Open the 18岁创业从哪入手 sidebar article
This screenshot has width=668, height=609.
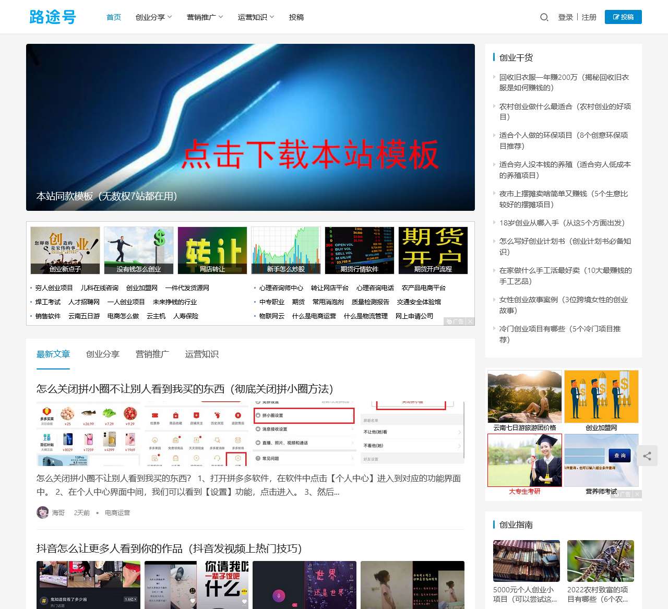pos(562,223)
